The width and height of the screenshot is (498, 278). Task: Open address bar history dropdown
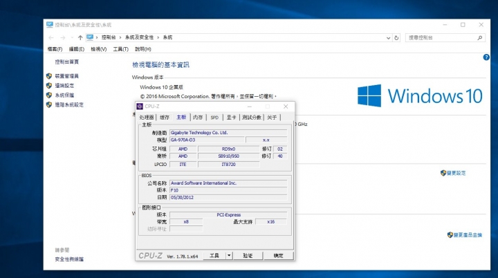tap(388, 38)
